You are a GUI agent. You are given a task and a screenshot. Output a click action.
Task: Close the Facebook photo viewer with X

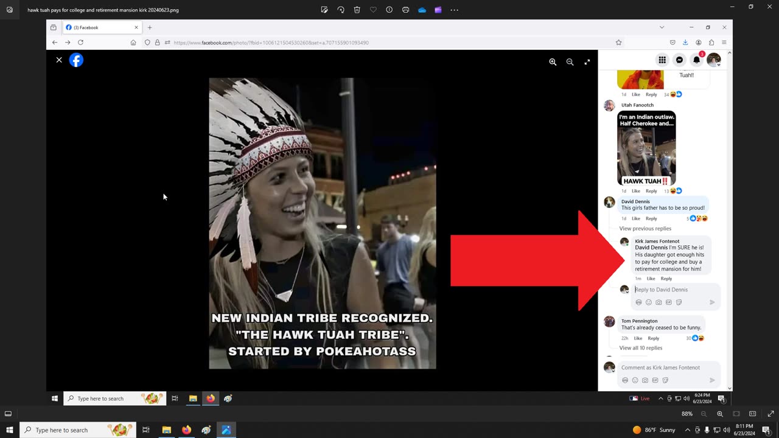click(59, 60)
